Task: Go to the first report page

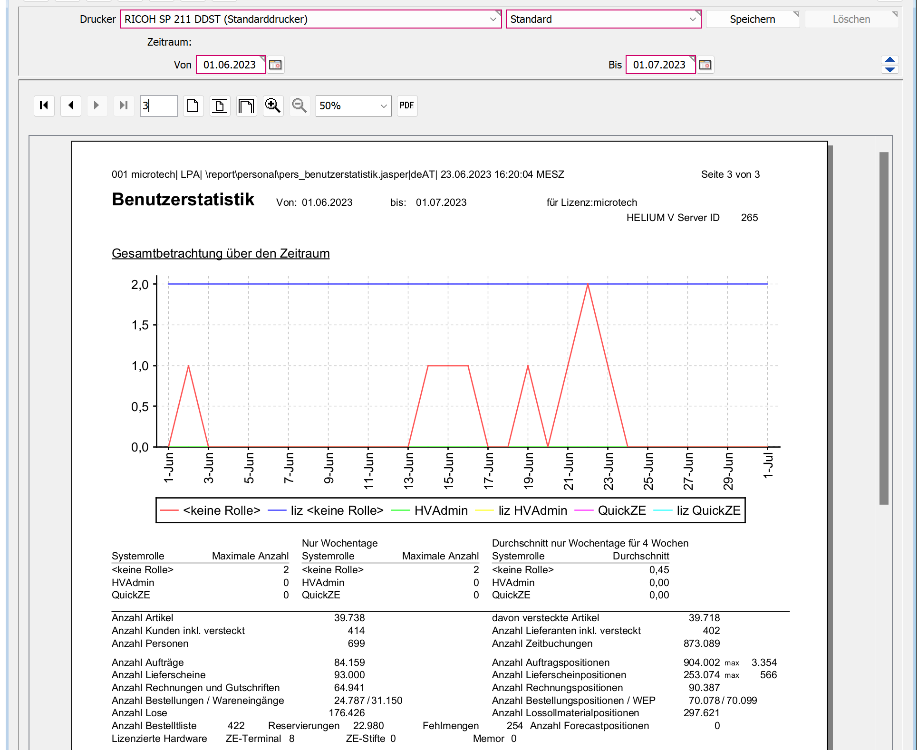Action: 44,106
